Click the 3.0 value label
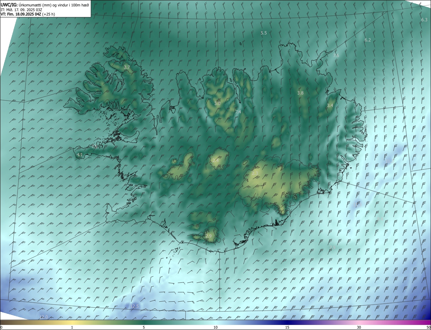This screenshot has width=431, height=330. coord(217,104)
